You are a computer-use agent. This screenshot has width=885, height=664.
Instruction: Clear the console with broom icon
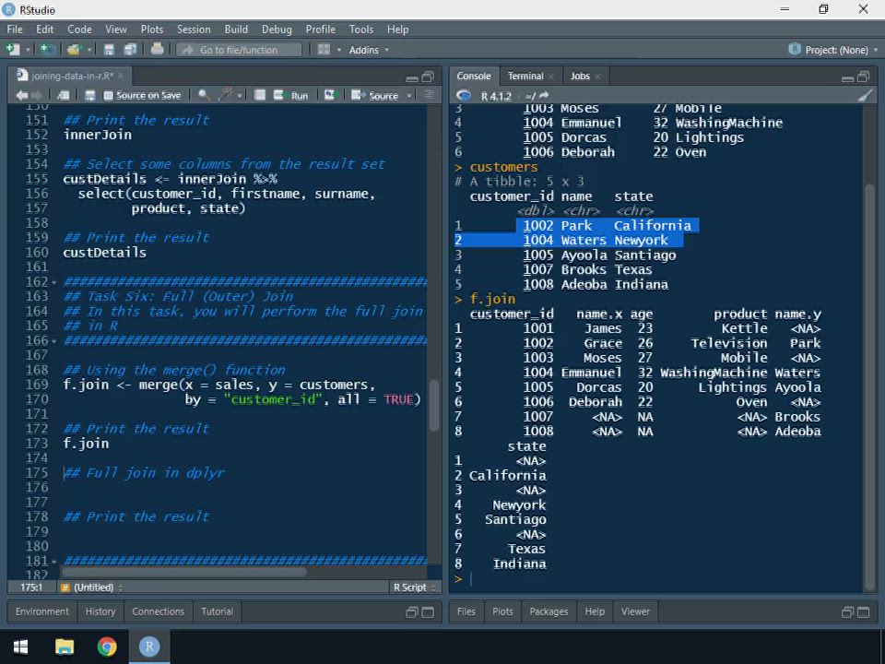(x=864, y=95)
